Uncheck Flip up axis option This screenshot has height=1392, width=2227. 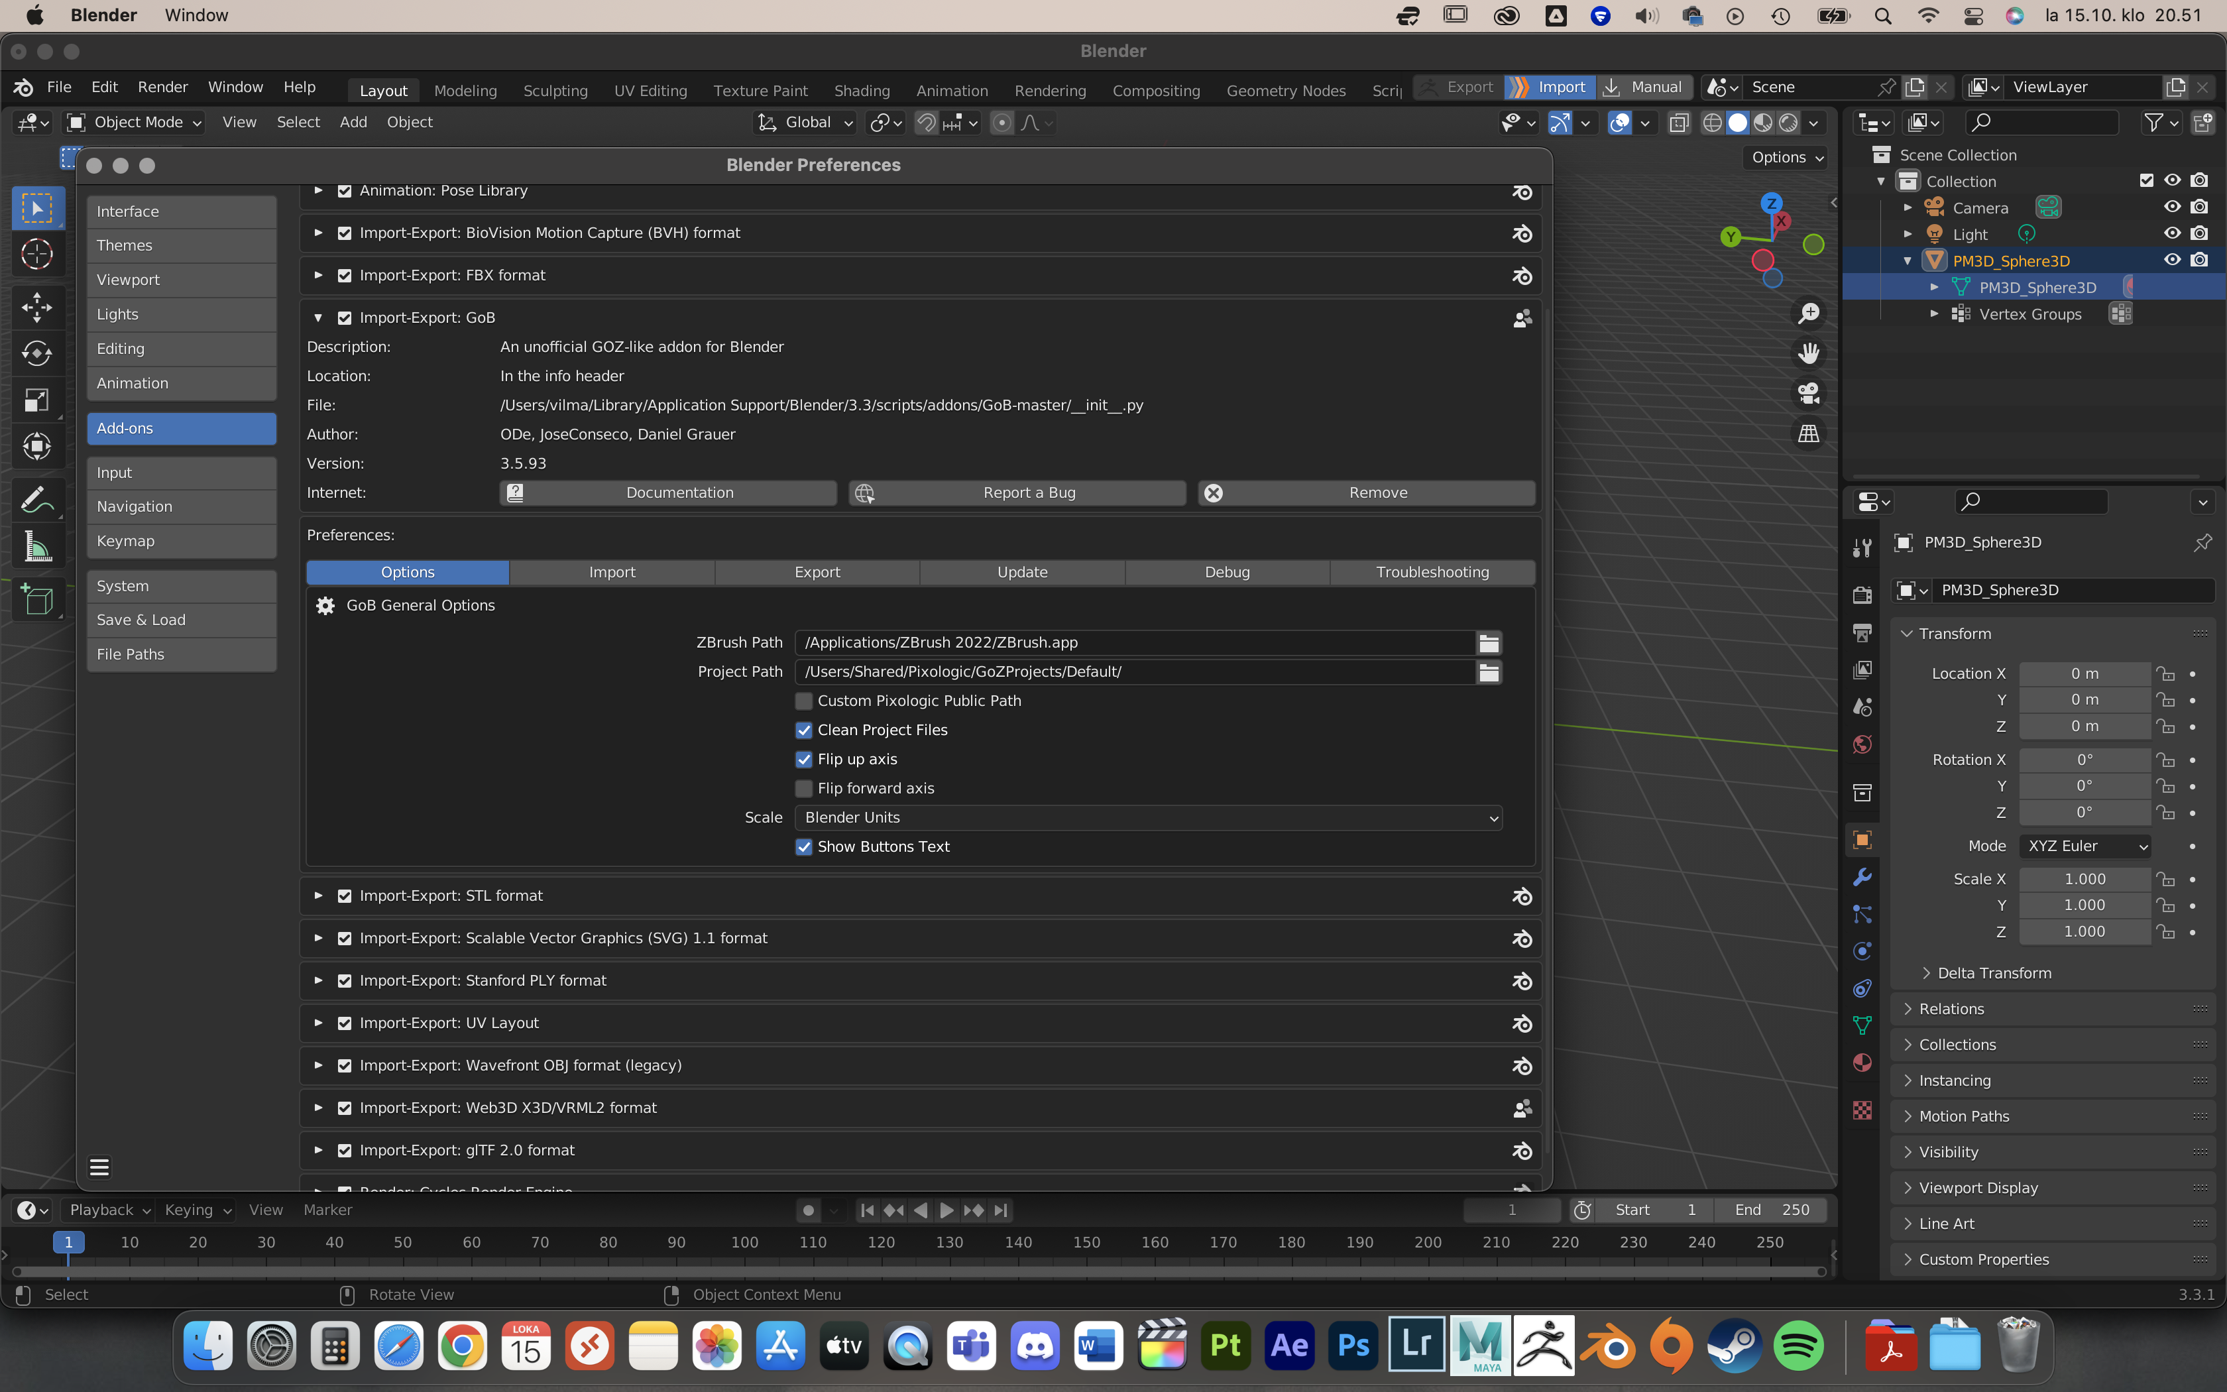(x=803, y=760)
